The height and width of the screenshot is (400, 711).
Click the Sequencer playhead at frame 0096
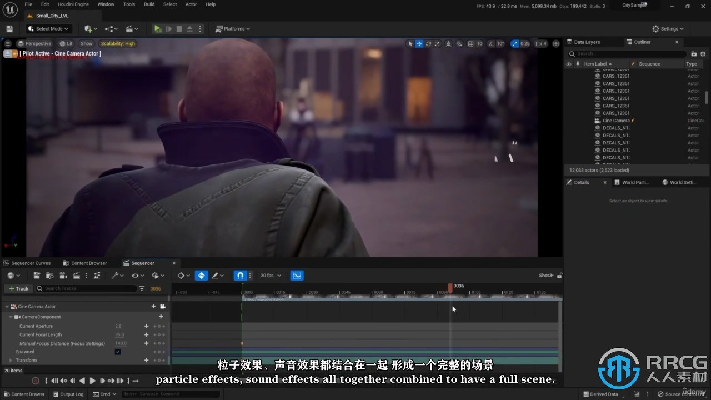[x=450, y=287]
